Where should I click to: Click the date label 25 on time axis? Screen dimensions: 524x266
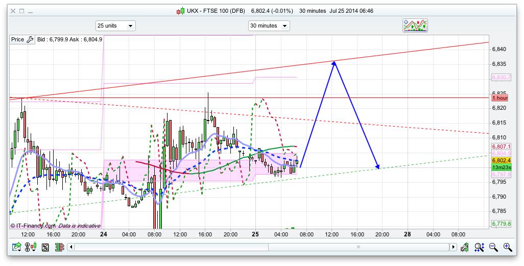click(x=255, y=234)
